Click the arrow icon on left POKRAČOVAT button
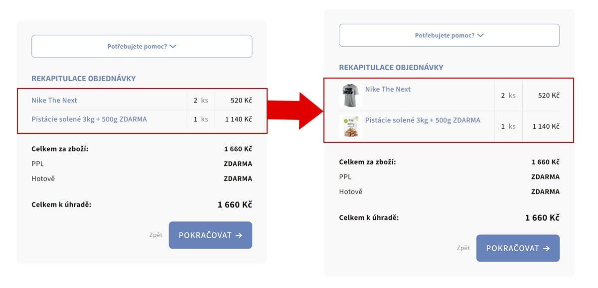Viewport: 598px width, 288px height. pos(239,235)
